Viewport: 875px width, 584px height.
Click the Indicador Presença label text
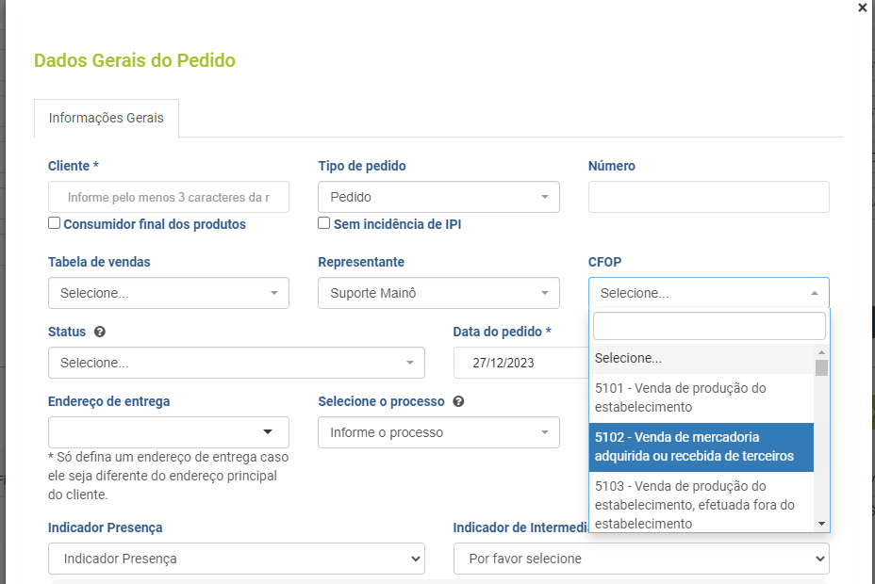(x=105, y=527)
